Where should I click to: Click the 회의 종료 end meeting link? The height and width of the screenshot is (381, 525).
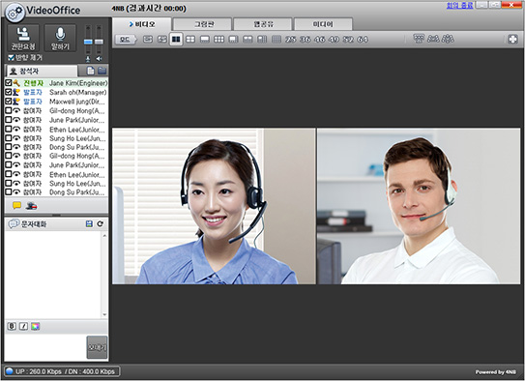click(x=459, y=6)
